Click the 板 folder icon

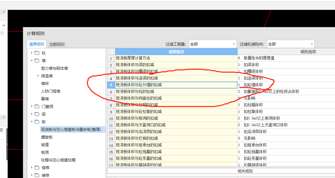pyautogui.click(x=37, y=122)
